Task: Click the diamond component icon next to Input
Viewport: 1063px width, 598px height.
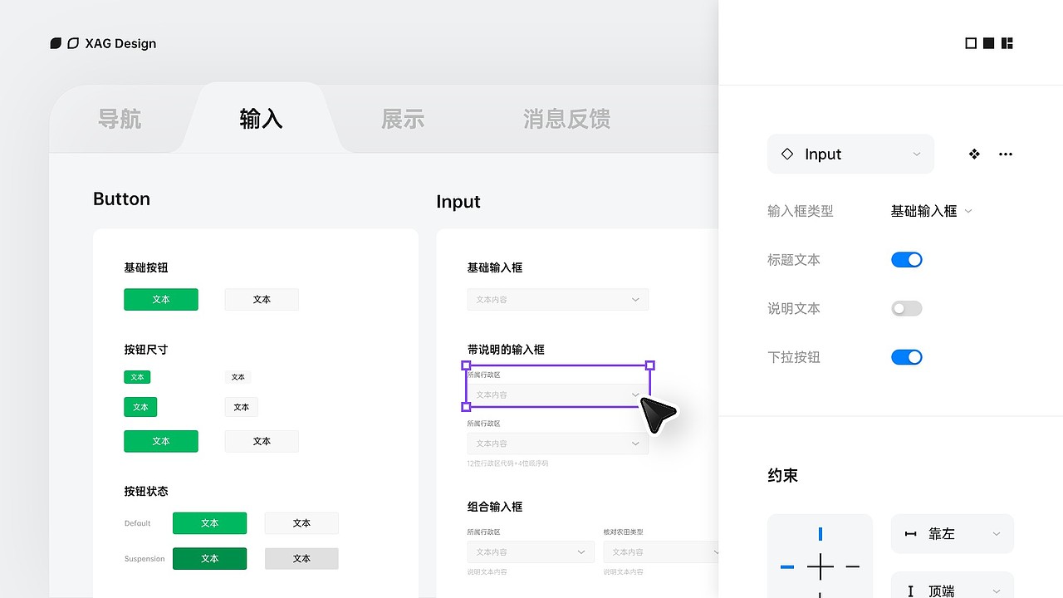Action: point(786,154)
